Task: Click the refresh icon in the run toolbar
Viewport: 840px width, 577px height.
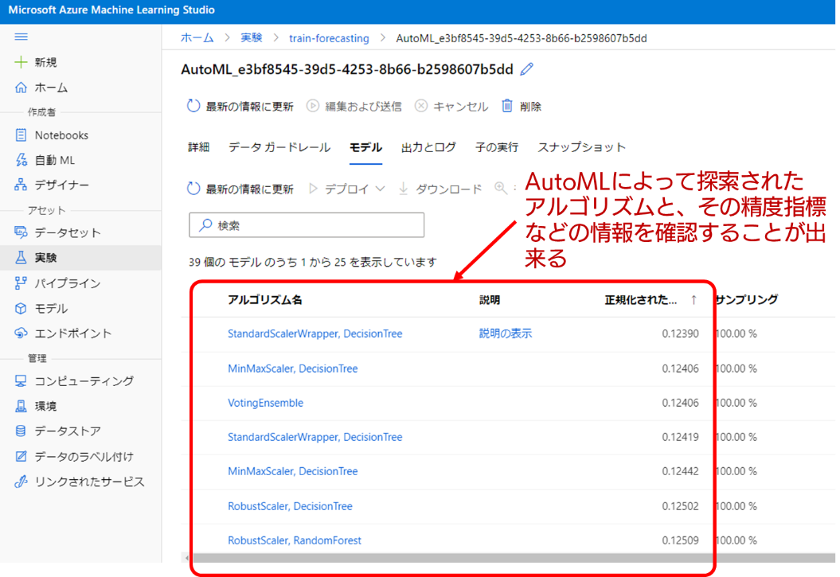Action: point(193,106)
